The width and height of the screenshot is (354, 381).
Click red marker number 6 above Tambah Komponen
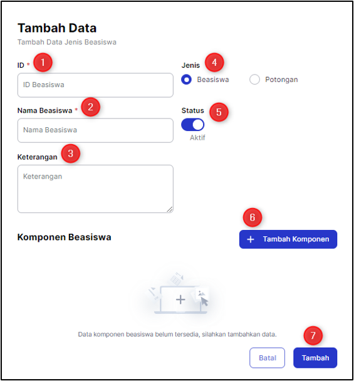click(x=252, y=217)
